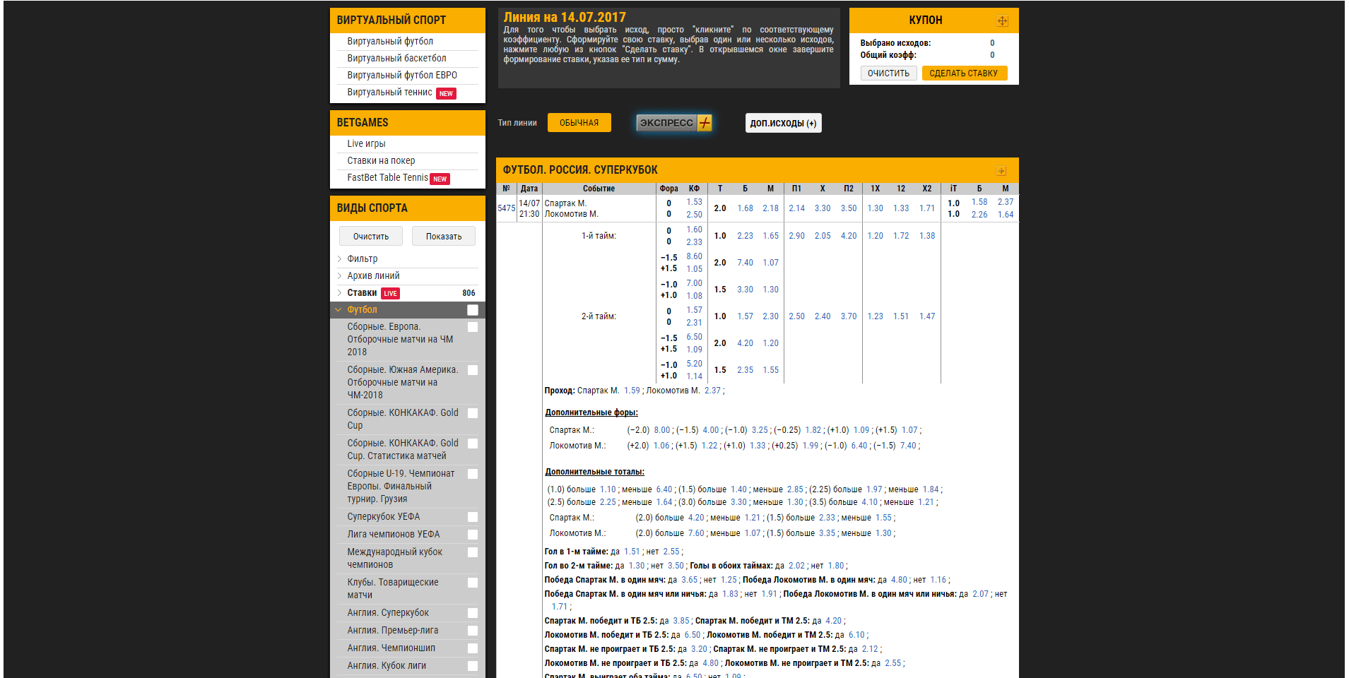1349x678 pixels.
Task: Click Очистить under Виды спорта
Action: (x=371, y=236)
